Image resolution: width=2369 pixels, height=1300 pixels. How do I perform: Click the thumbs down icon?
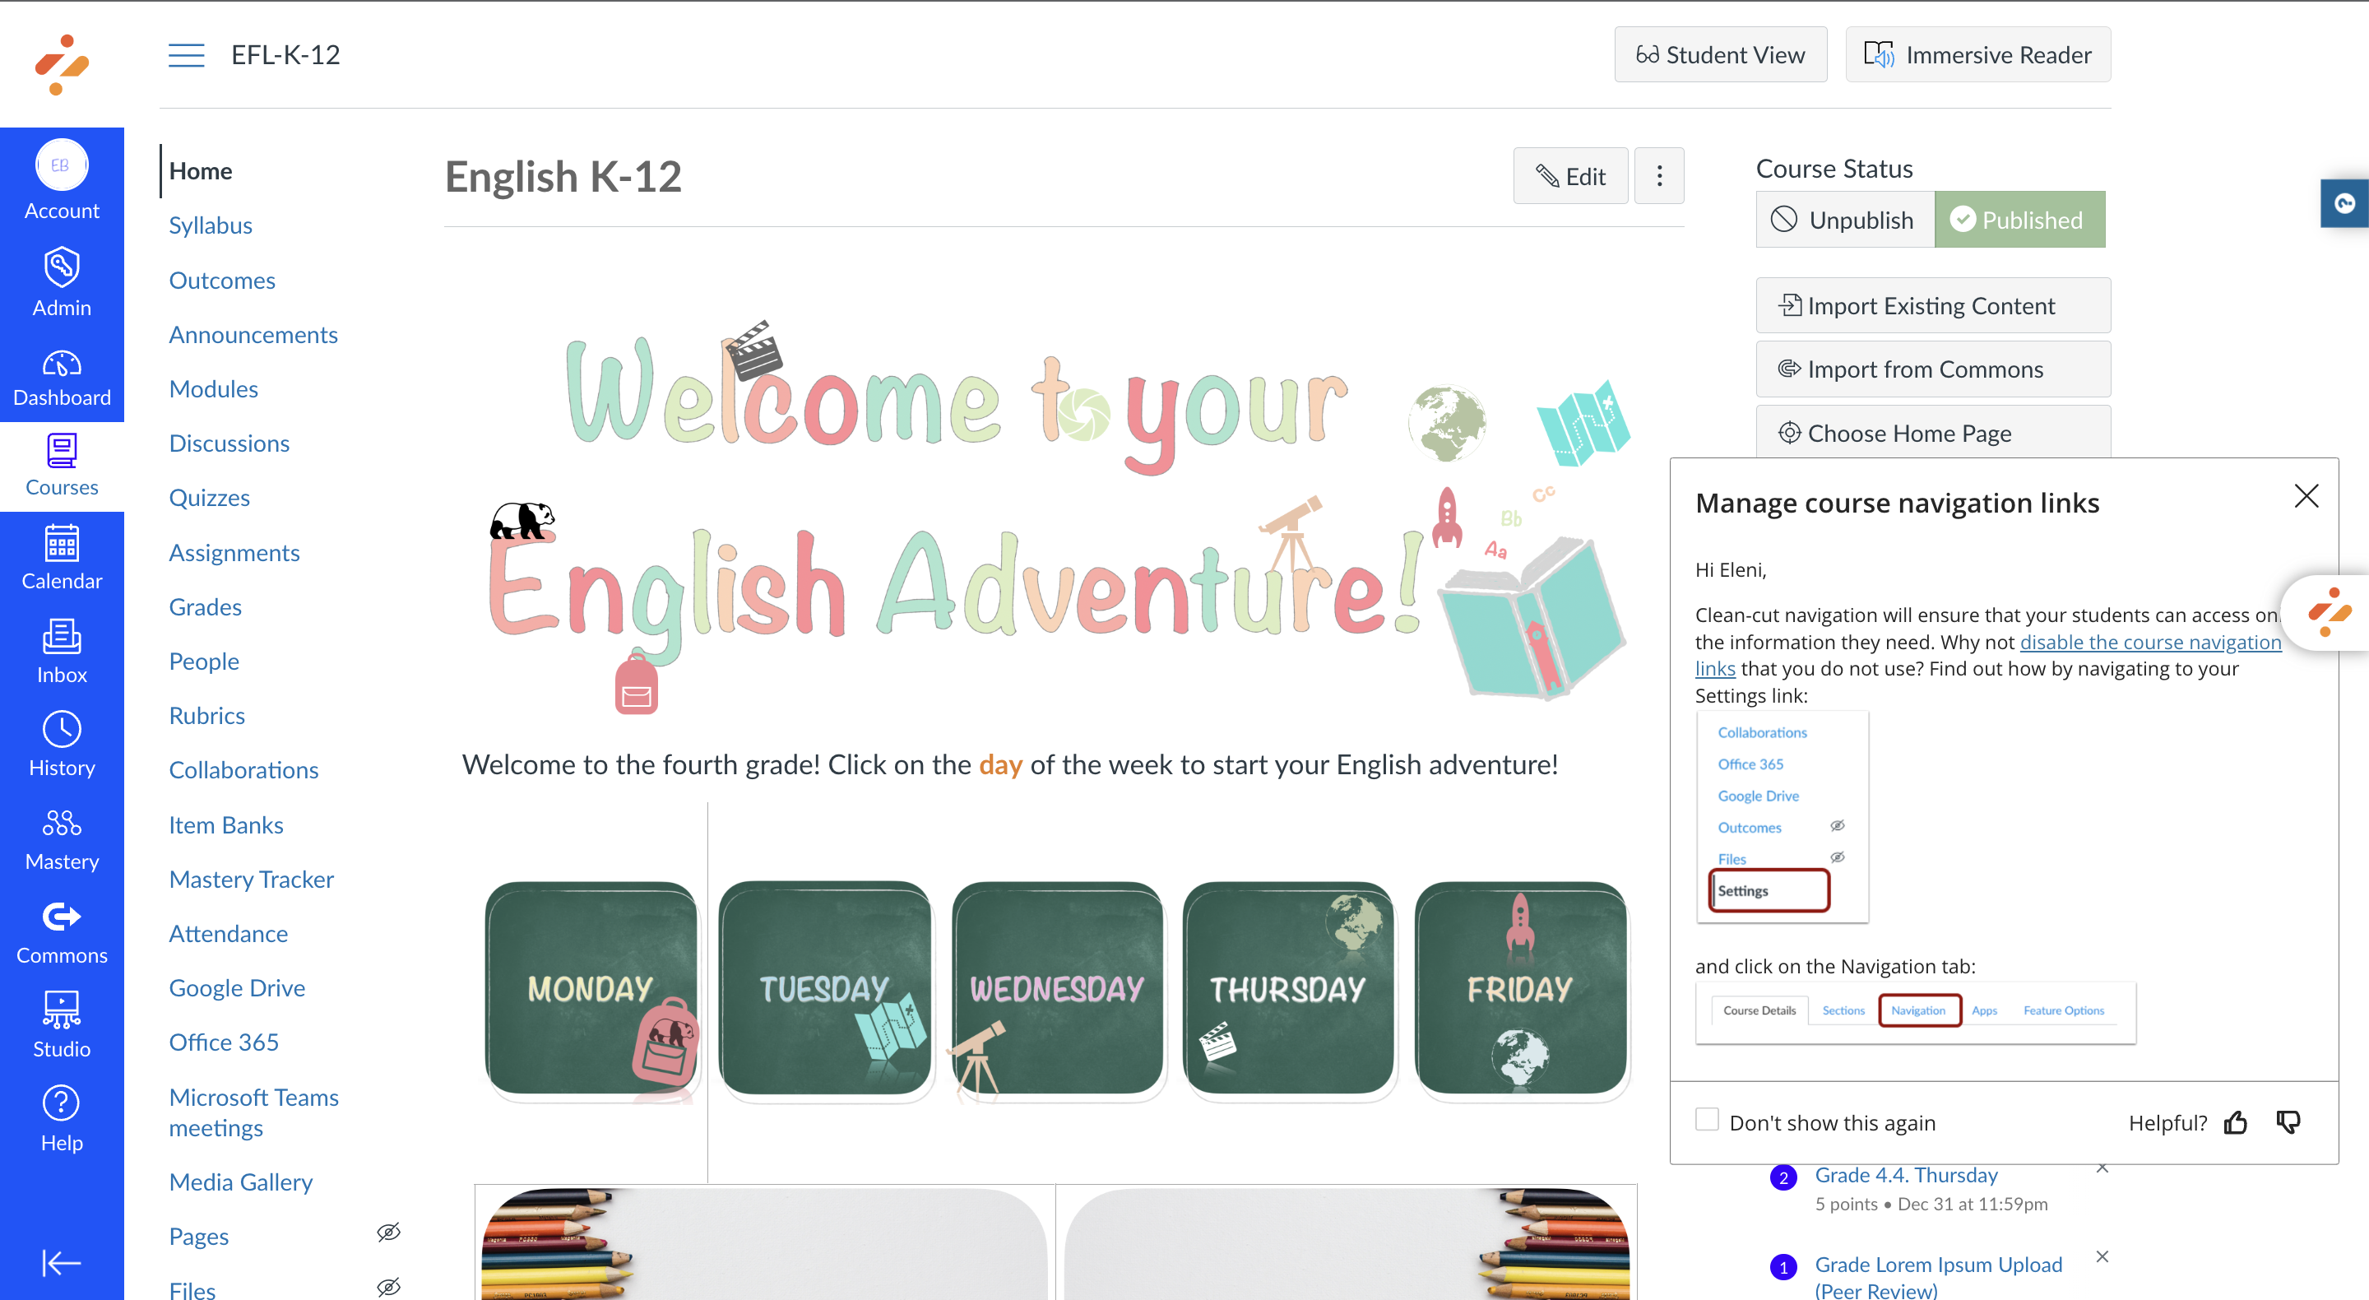pos(2289,1121)
